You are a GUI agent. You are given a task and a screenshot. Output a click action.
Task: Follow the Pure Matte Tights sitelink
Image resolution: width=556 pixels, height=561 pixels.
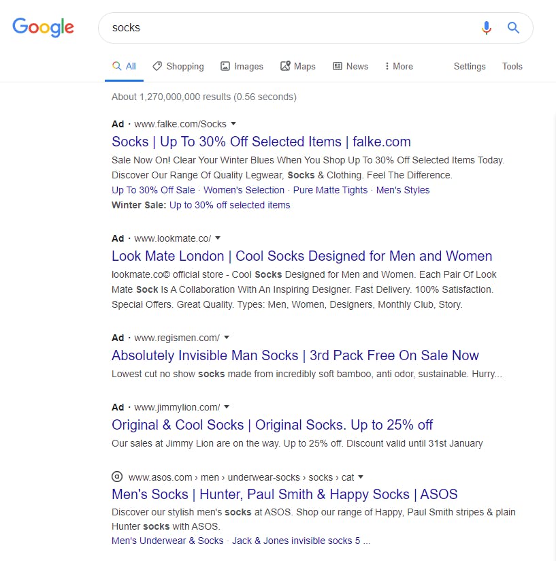tap(330, 190)
